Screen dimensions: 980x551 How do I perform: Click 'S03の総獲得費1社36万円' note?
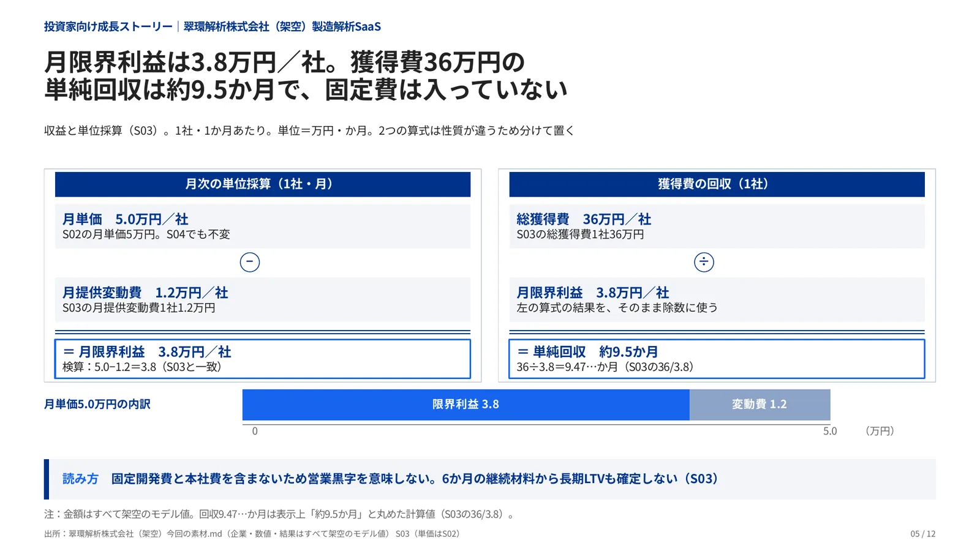580,234
